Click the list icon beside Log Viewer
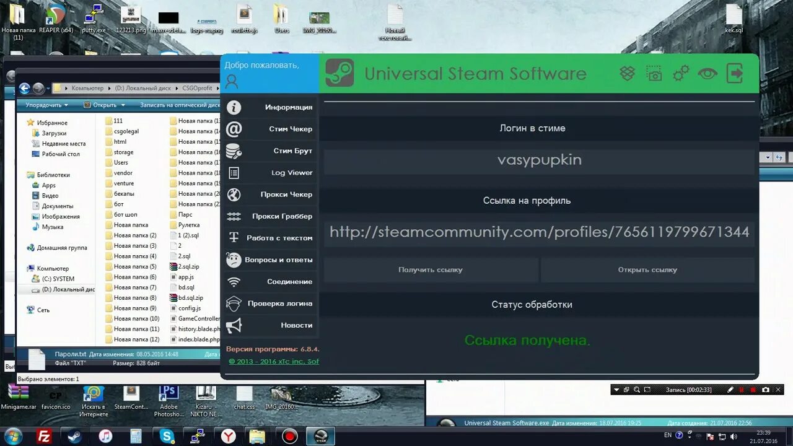The width and height of the screenshot is (793, 446). coord(234,173)
